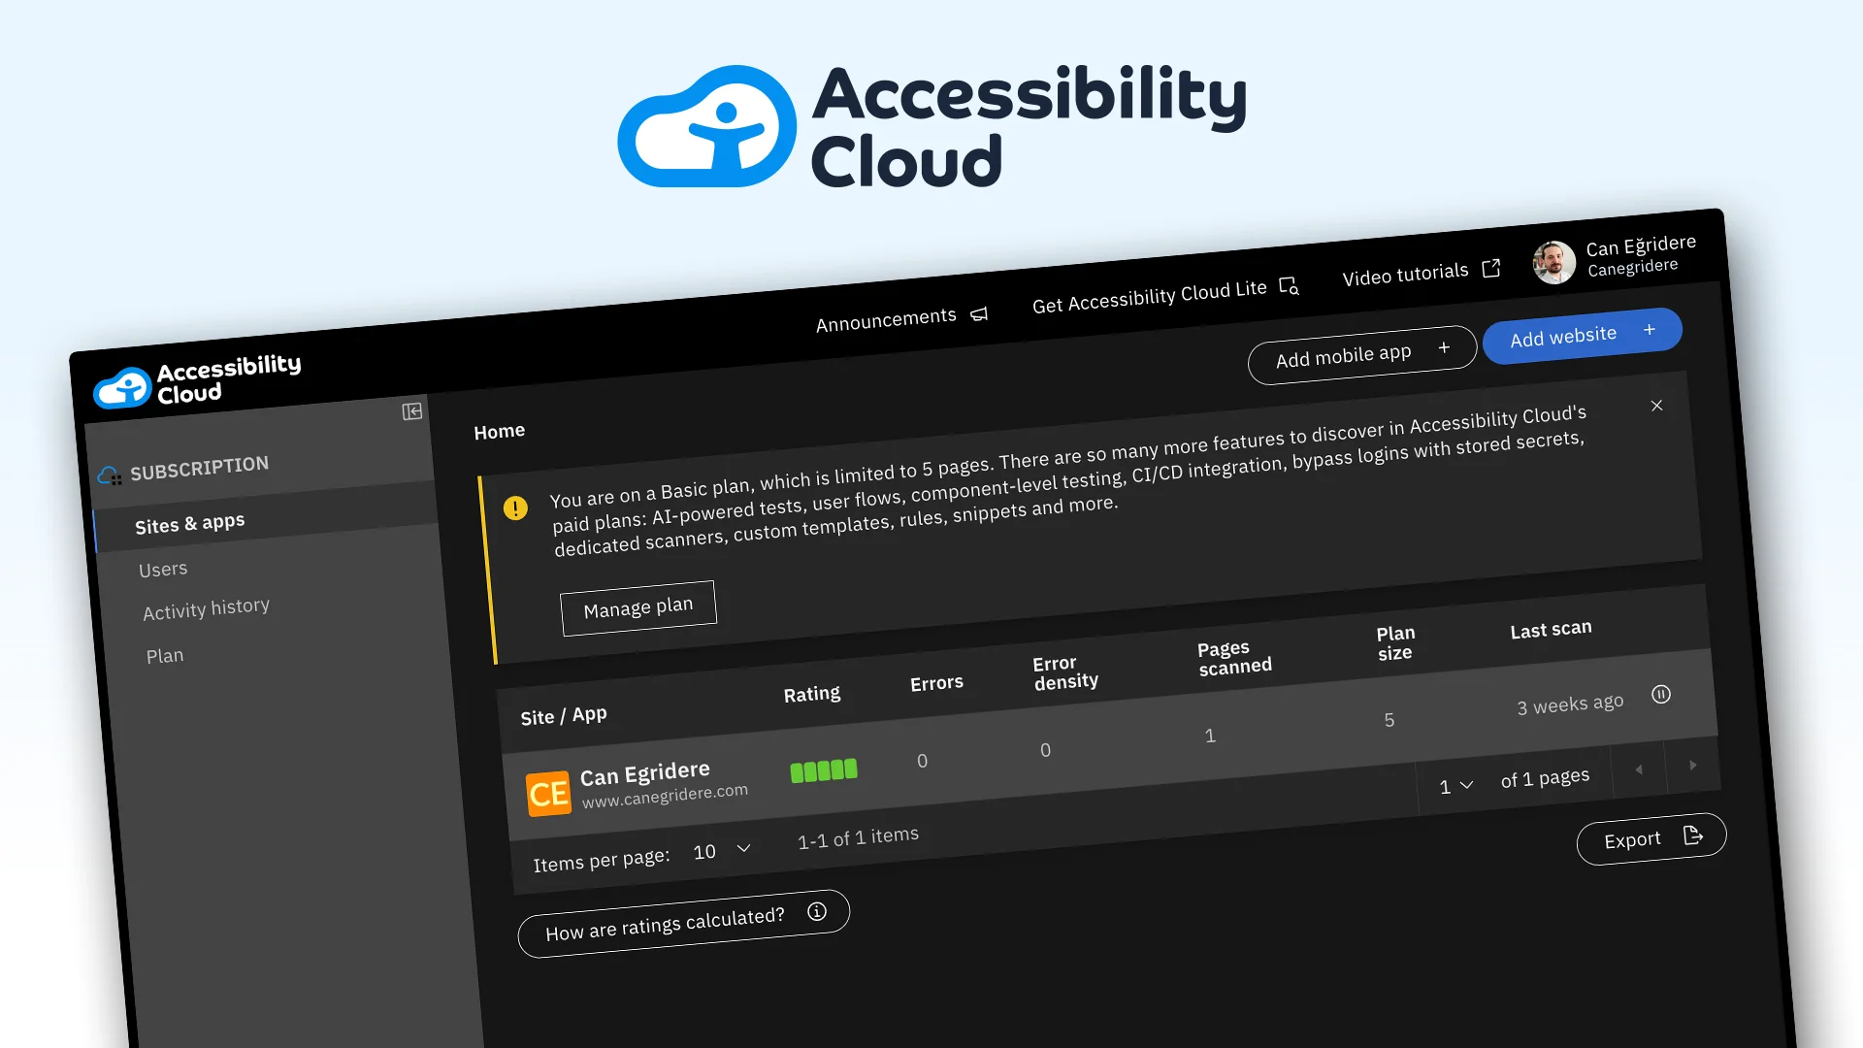Open Users in the sidebar
The width and height of the screenshot is (1863, 1048).
click(163, 570)
